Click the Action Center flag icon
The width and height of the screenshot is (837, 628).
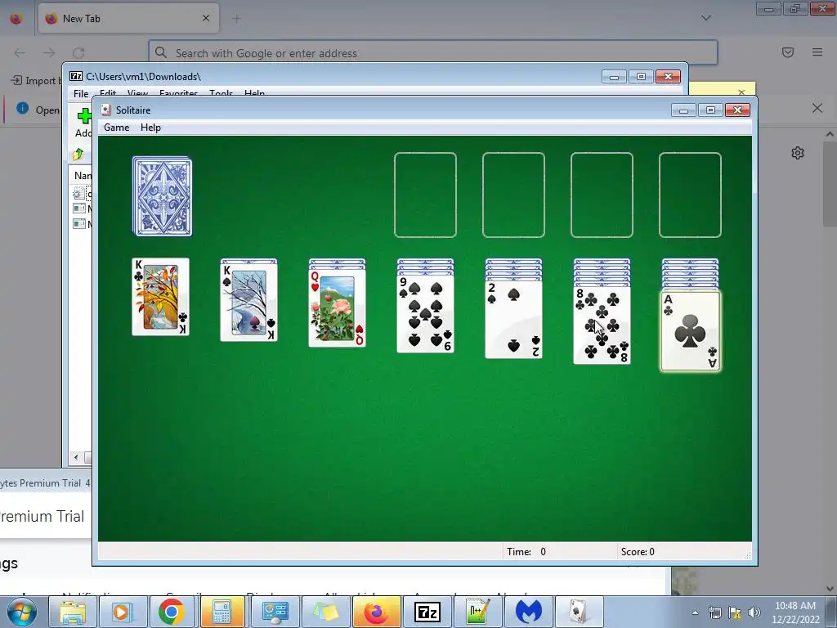[x=735, y=612]
